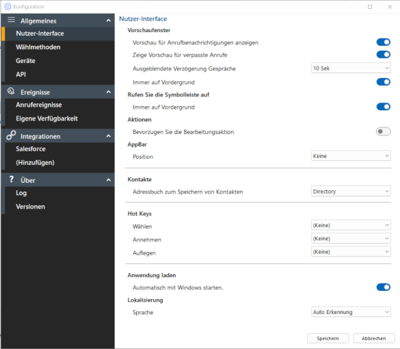Screen dimensions: 400x349
Task: Open the AppBar Position dropdown
Action: point(351,156)
